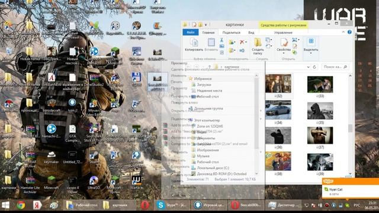Collapse the Explorer ribbon with chevron
Screen dimensions: 379x213
coord(343,32)
